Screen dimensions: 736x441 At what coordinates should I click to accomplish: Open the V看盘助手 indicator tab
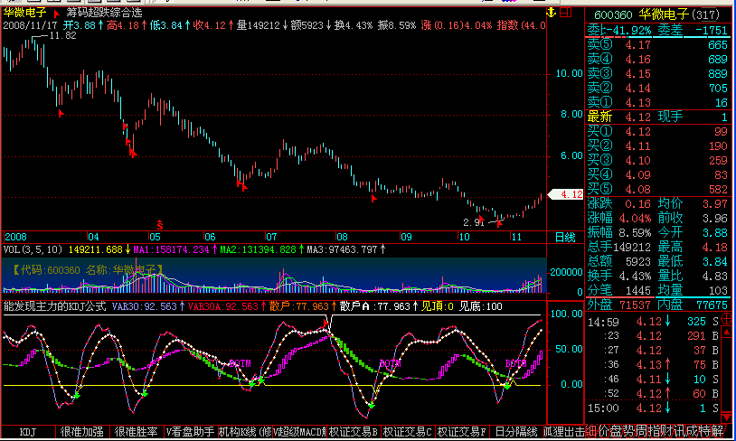pyautogui.click(x=191, y=432)
